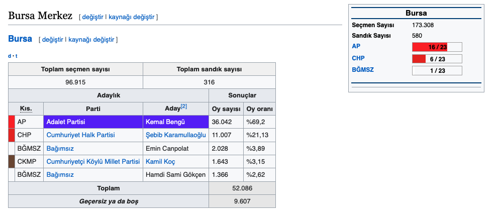501x217 pixels.
Task: Click the CHP 6 / 23 seat bar
Action: tap(437, 59)
